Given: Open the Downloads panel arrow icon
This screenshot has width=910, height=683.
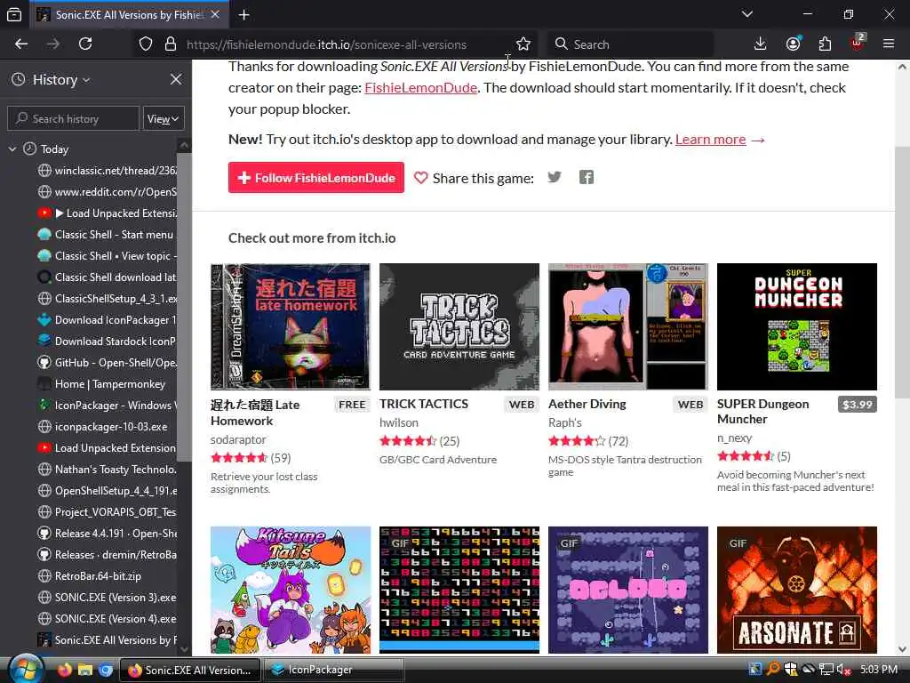Looking at the screenshot, I should (760, 44).
